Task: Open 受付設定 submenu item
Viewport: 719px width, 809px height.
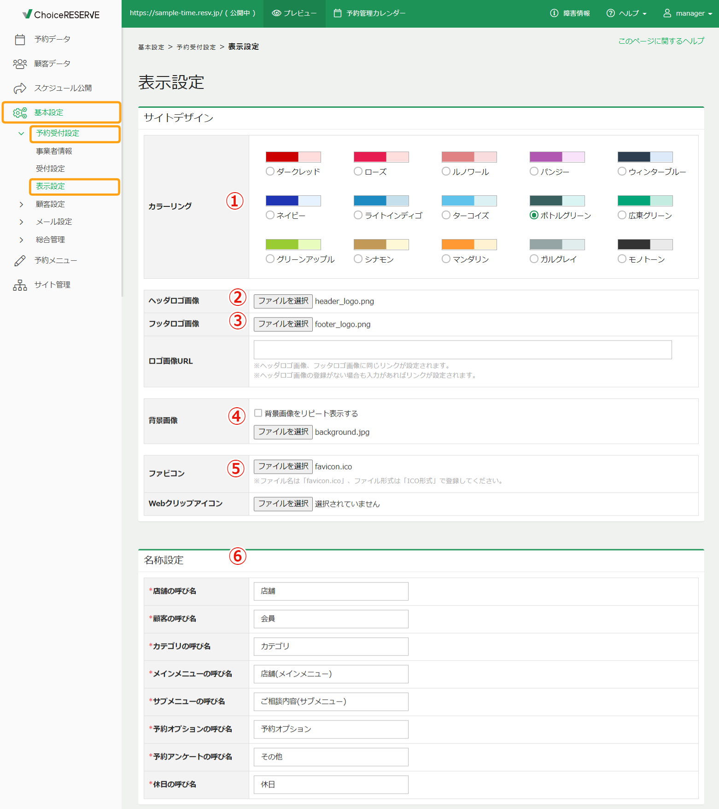Action: click(50, 169)
